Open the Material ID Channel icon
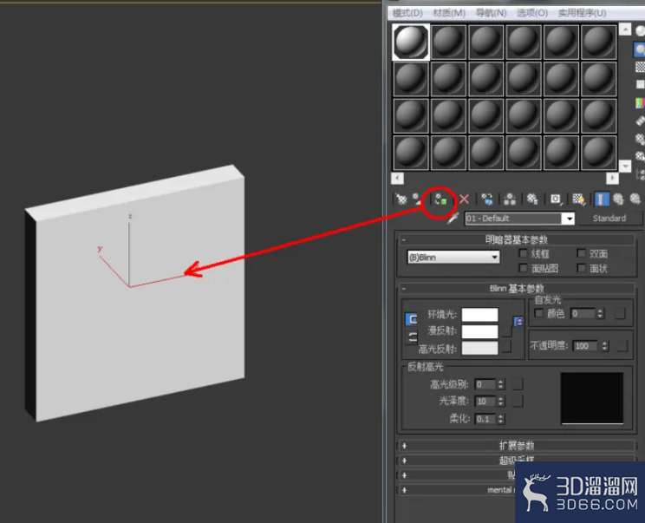This screenshot has height=523, width=645. tap(556, 199)
